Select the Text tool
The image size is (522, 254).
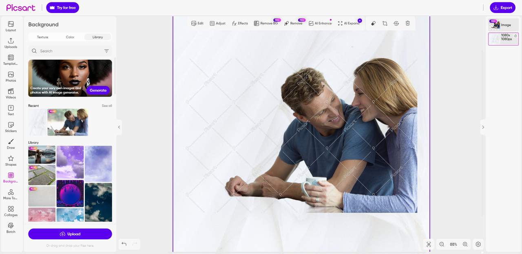click(x=11, y=110)
